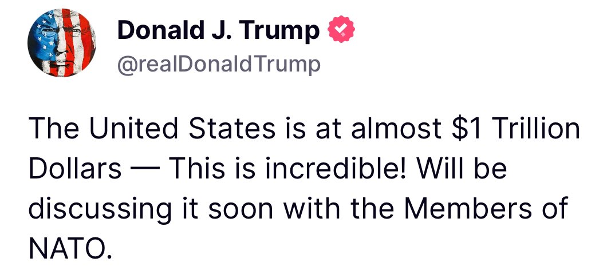The height and width of the screenshot is (270, 607).
Task: Open the flag-painted face profile avatar
Action: click(61, 42)
